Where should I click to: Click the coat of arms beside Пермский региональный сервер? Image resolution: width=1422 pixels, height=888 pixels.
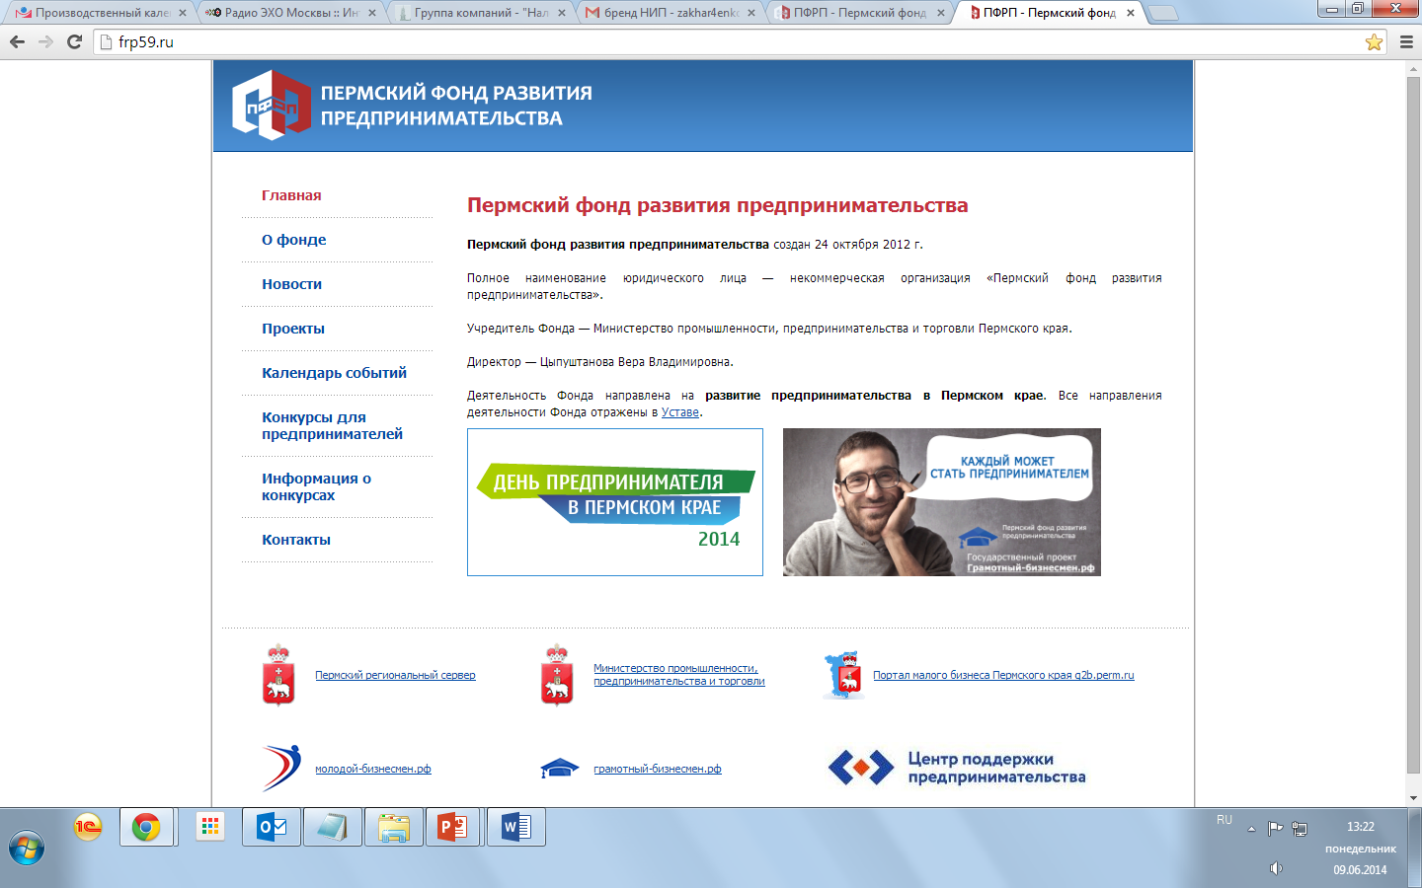[x=279, y=675]
